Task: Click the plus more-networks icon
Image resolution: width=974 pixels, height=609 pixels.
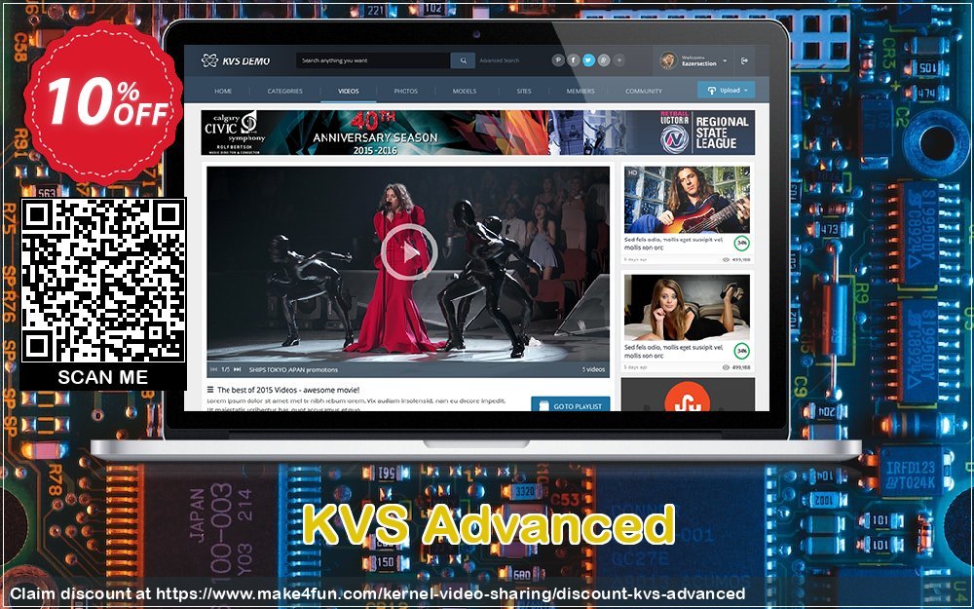Action: [x=618, y=60]
